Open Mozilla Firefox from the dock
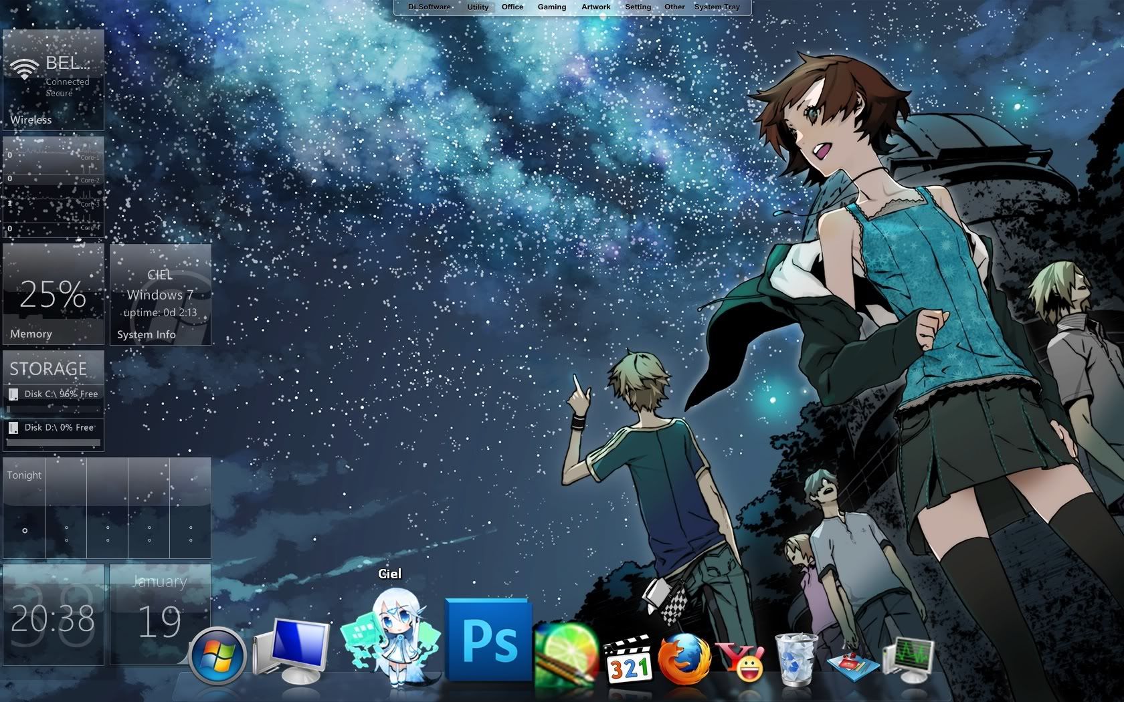The image size is (1124, 702). pyautogui.click(x=684, y=659)
